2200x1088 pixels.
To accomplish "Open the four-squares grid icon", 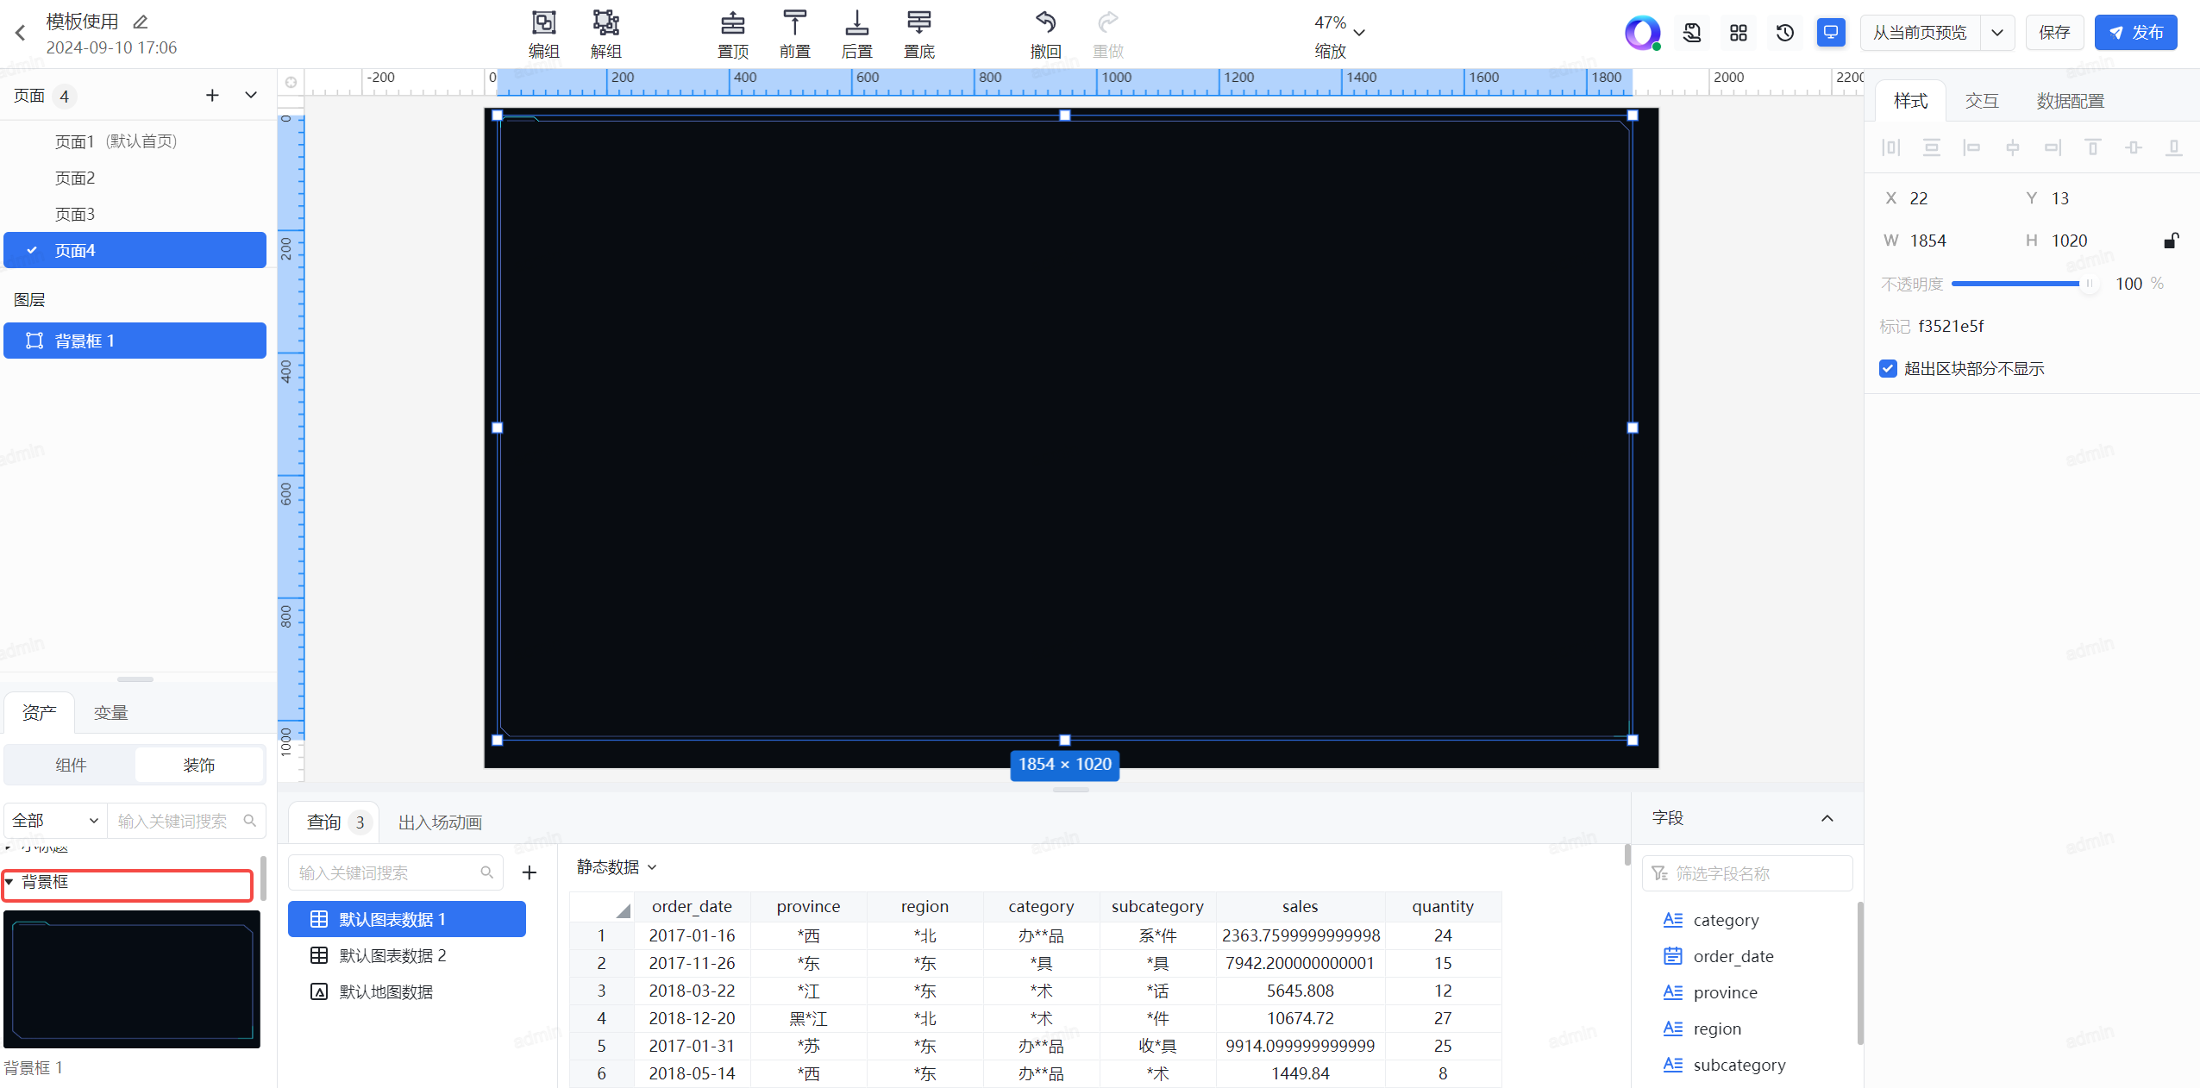I will tap(1739, 33).
